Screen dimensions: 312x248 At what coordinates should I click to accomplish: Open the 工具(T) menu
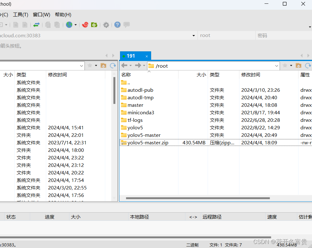click(20, 14)
